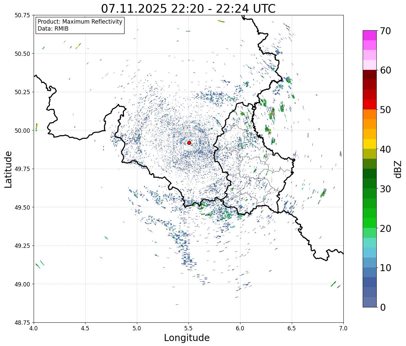Click the bright red swatch just above 50
Image resolution: width=406 pixels, height=346 pixels.
coord(370,104)
